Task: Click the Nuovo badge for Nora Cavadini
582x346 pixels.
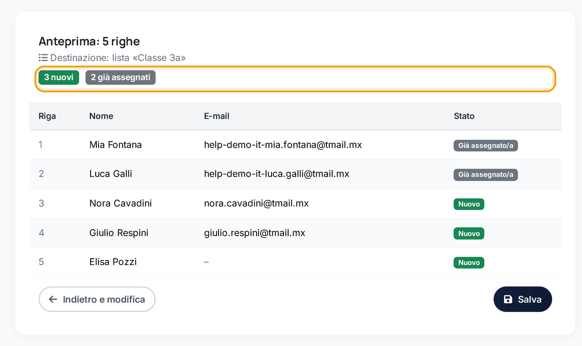Action: click(x=469, y=204)
